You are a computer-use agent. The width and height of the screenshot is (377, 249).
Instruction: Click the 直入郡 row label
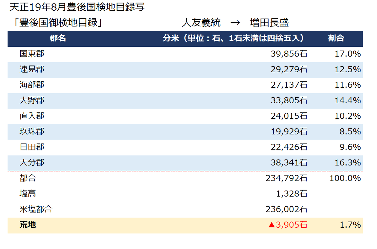pos(32,116)
